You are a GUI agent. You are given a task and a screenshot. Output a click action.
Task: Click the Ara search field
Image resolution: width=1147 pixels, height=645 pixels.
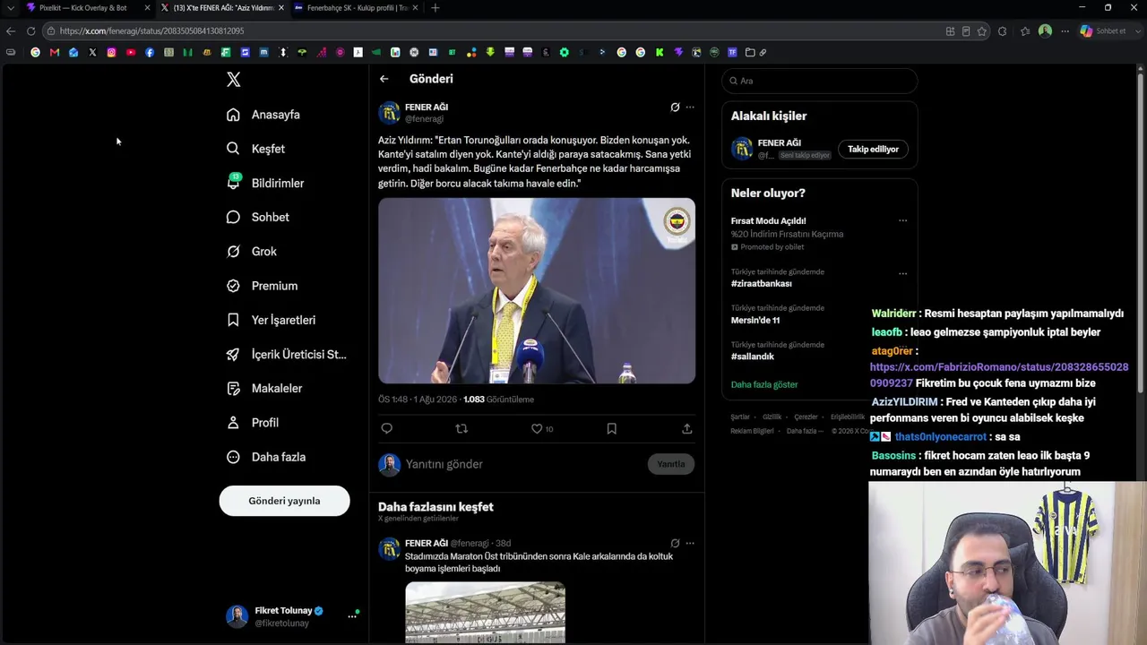[x=820, y=81]
